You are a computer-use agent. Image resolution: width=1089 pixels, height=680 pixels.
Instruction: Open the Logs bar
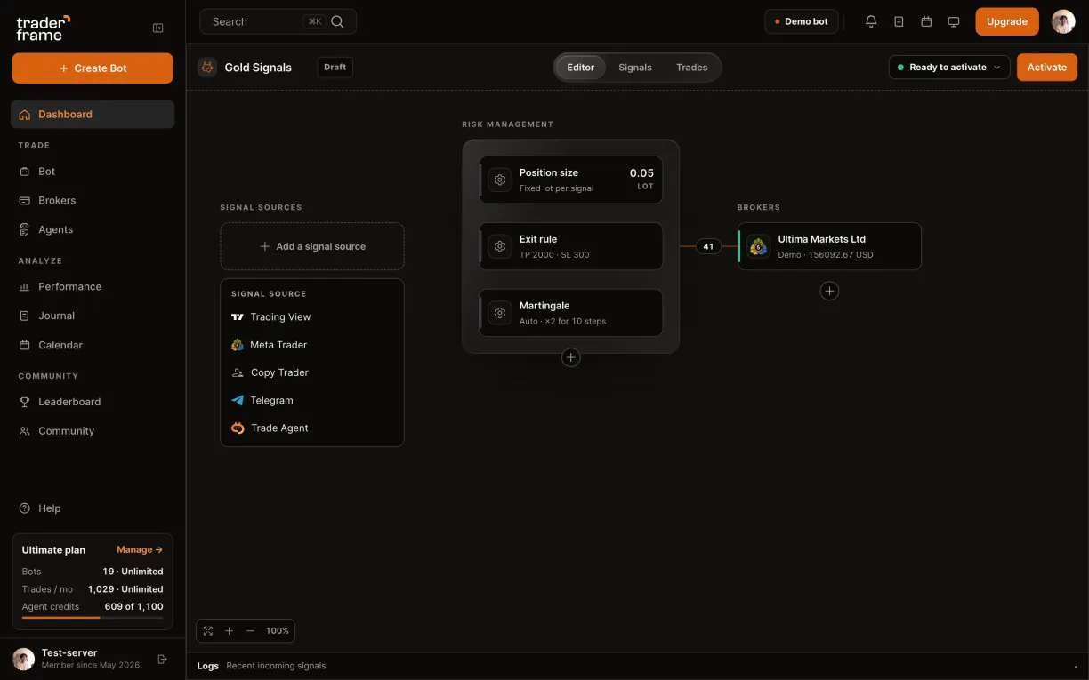click(x=637, y=666)
